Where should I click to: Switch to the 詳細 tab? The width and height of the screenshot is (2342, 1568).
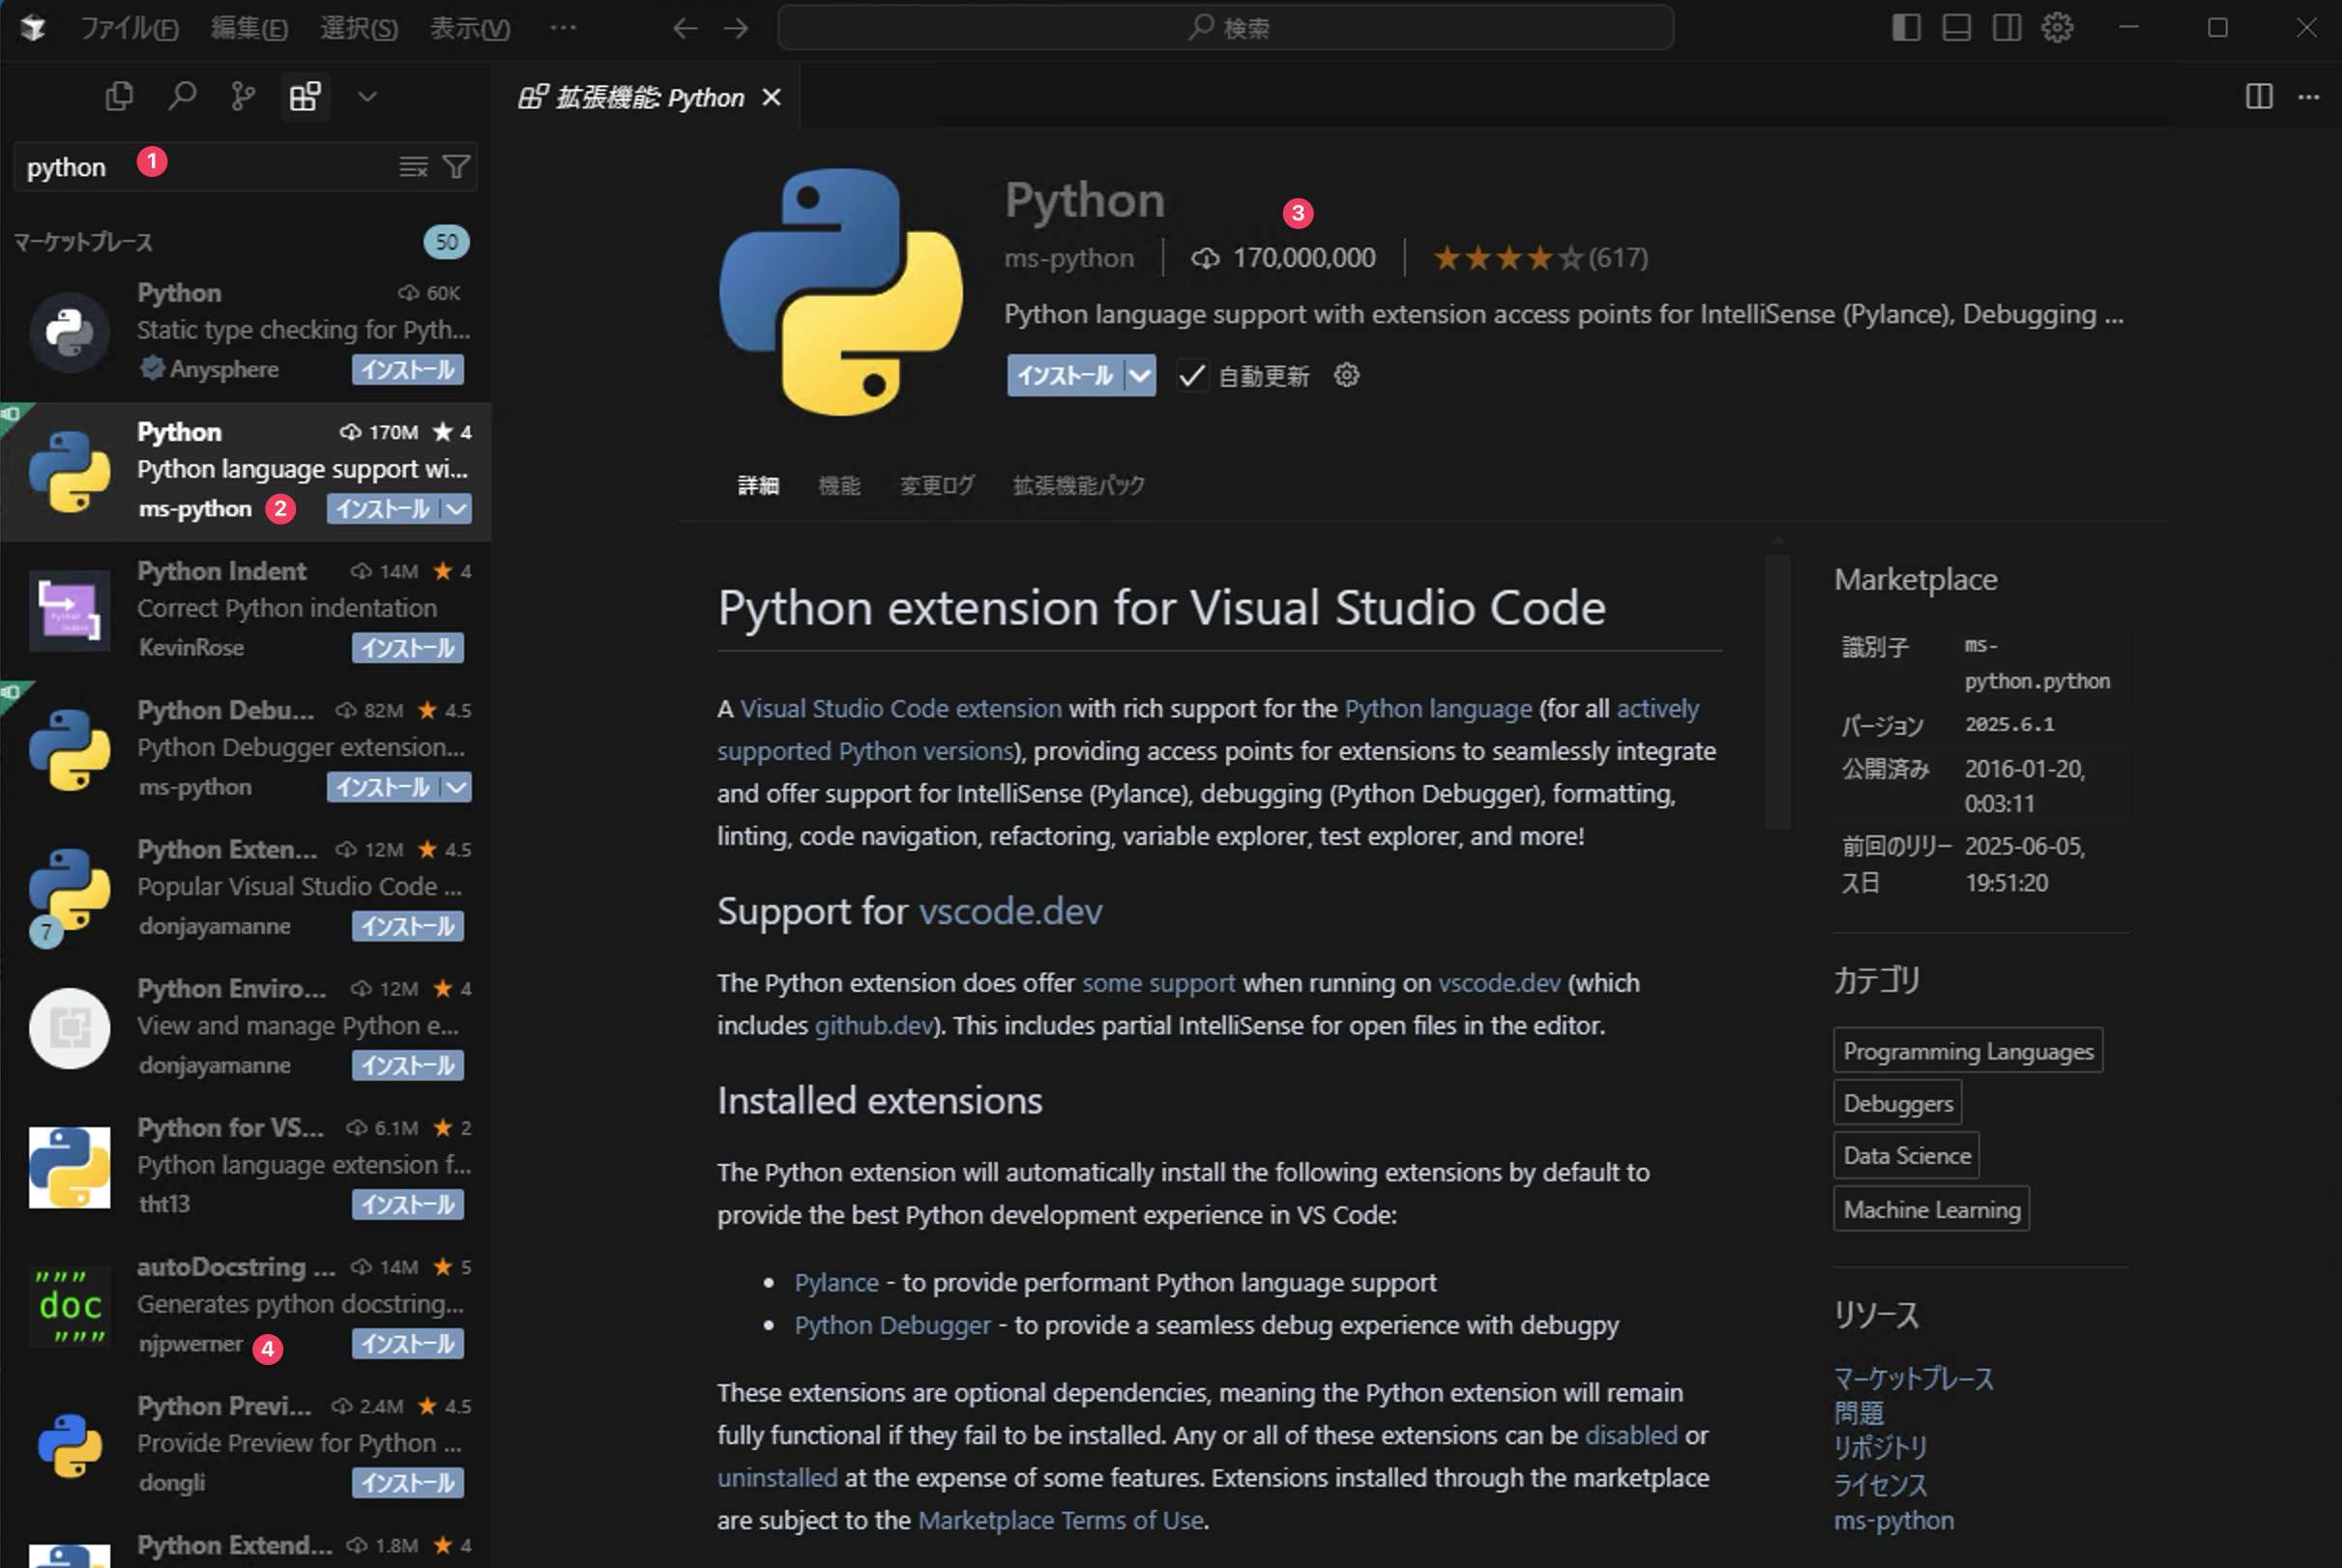[x=758, y=486]
